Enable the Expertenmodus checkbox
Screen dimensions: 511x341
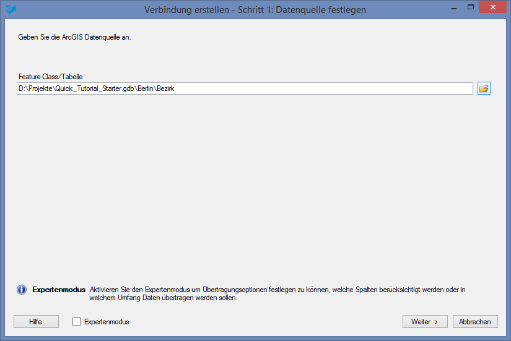click(x=76, y=321)
